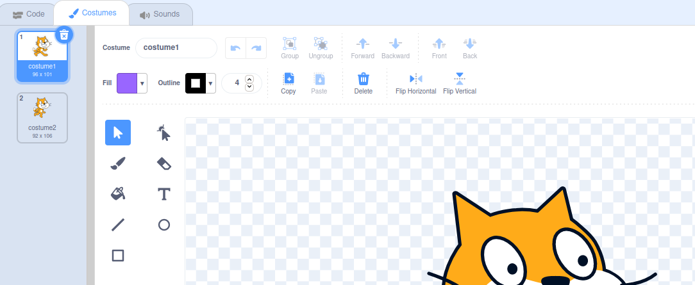Increase outline width with up arrow
This screenshot has height=285, width=695.
coord(249,79)
